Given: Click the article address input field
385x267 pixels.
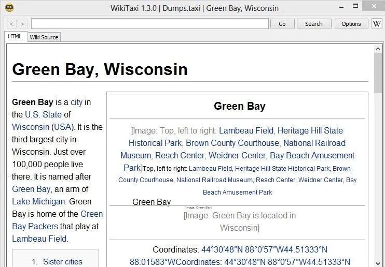Looking at the screenshot, I should point(150,24).
